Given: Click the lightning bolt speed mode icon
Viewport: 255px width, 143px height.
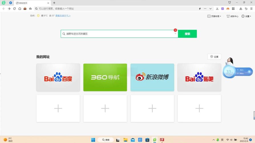Looking at the screenshot, I should tap(200, 9).
